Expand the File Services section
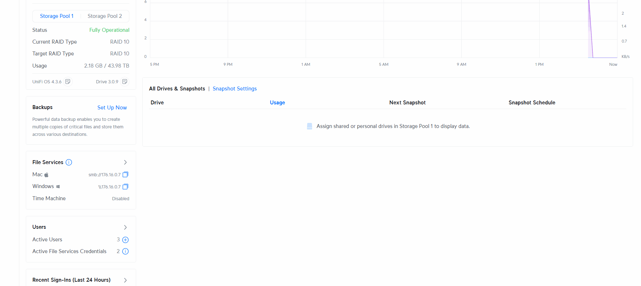This screenshot has height=286, width=641. pos(125,162)
